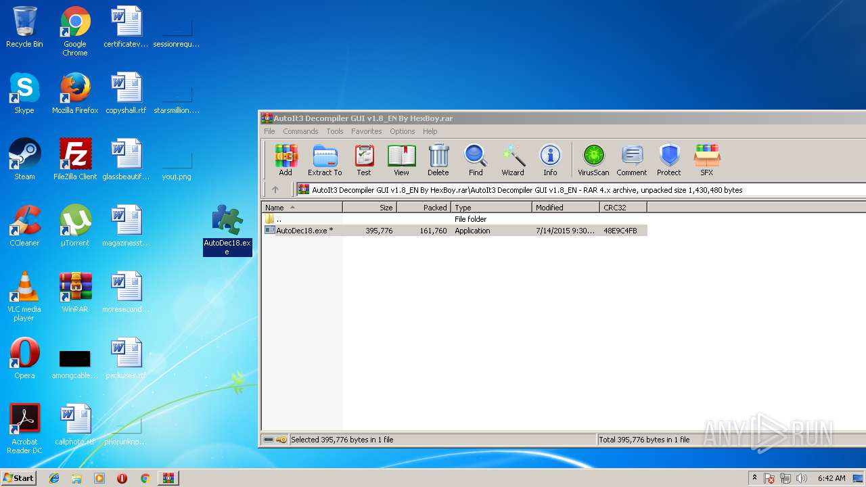Click the Add toolbar icon in WinRAR
Image resolution: width=866 pixels, height=487 pixels.
(x=286, y=160)
